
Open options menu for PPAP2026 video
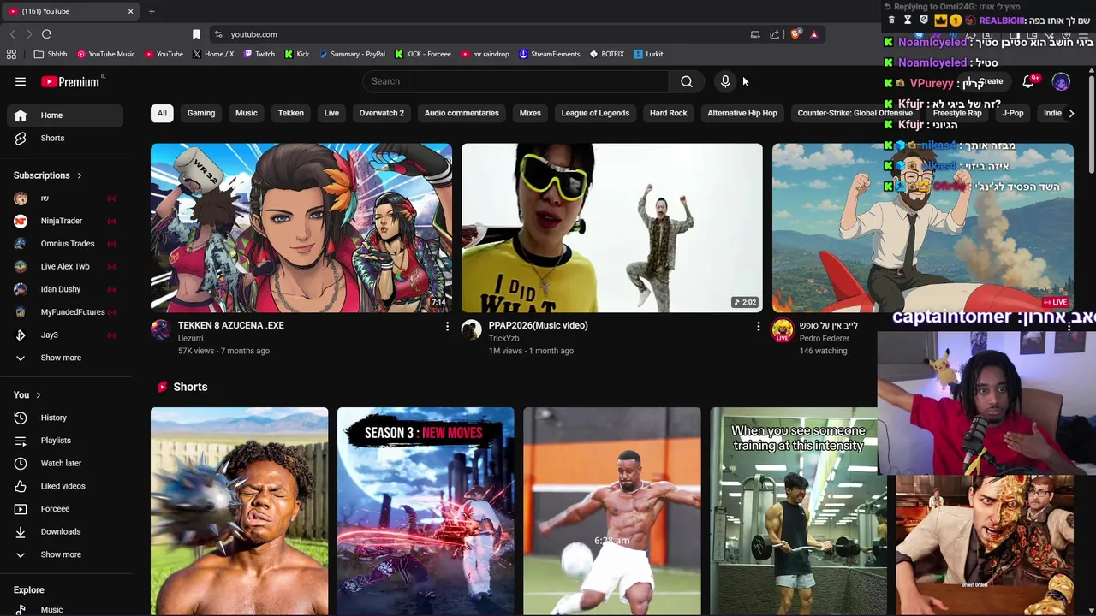(758, 326)
